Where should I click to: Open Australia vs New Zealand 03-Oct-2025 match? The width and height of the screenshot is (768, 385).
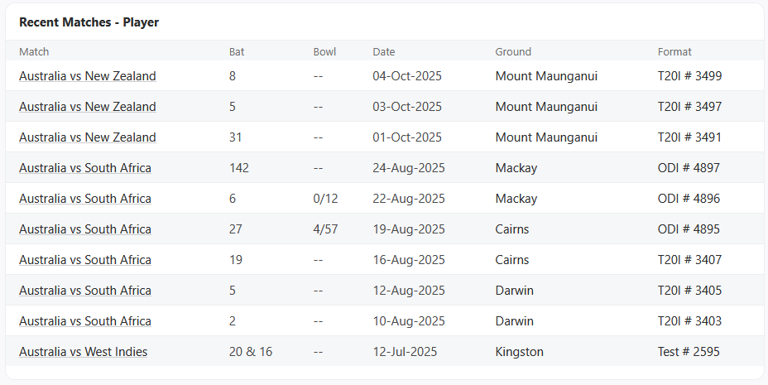pos(87,107)
